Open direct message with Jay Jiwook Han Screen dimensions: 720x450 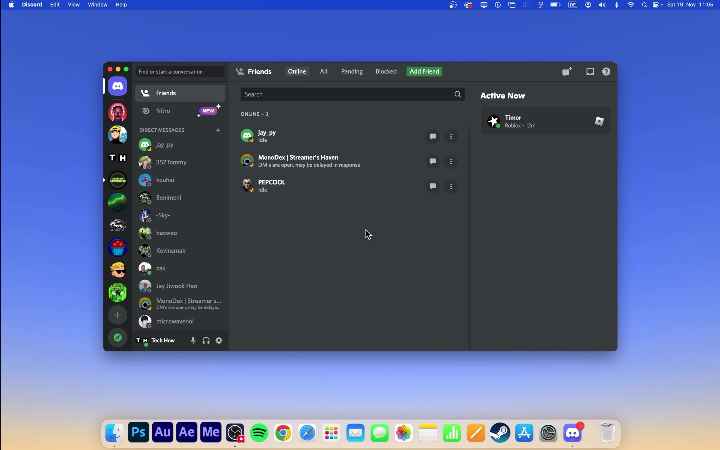[180, 286]
